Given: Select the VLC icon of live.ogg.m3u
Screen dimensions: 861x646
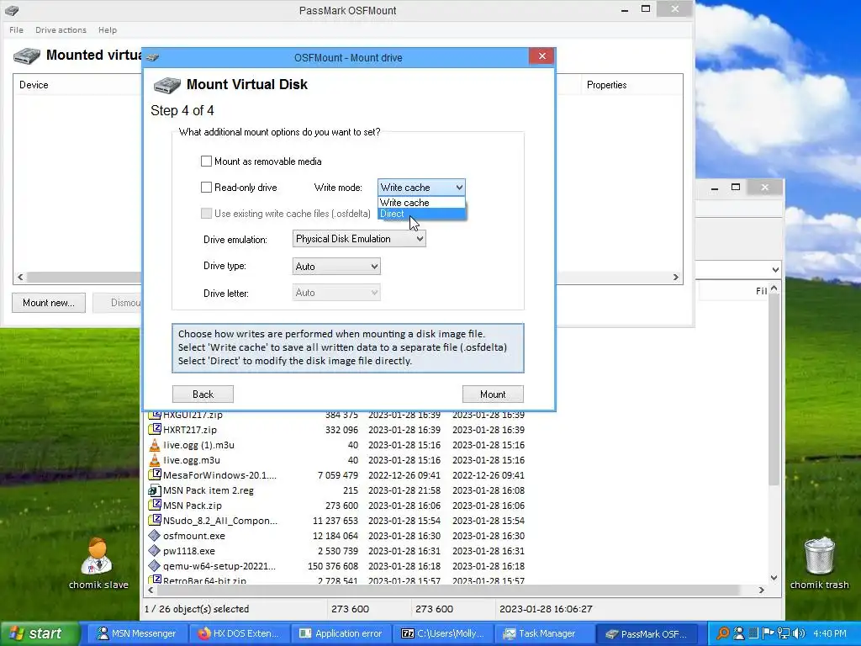Looking at the screenshot, I should coord(155,460).
